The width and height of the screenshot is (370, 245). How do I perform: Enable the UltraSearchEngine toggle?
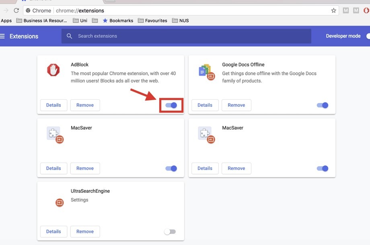(170, 232)
